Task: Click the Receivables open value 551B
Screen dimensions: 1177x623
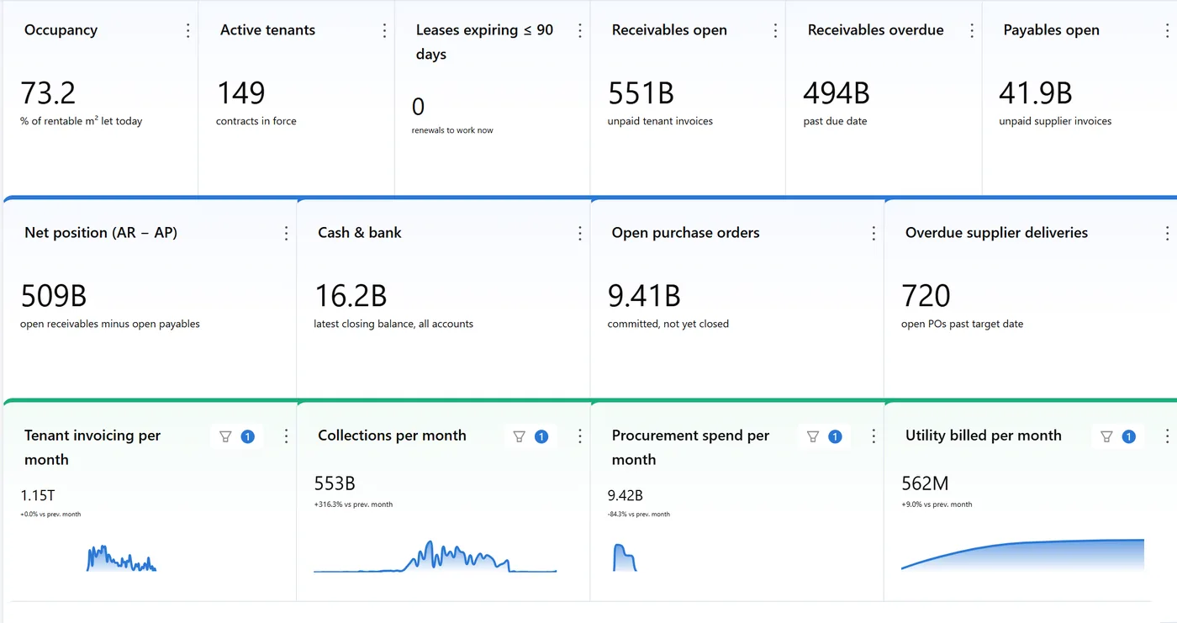Action: [641, 92]
